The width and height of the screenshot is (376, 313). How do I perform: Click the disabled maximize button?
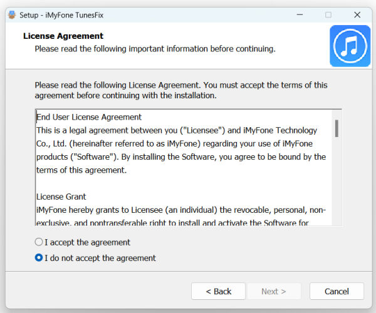[x=328, y=15]
